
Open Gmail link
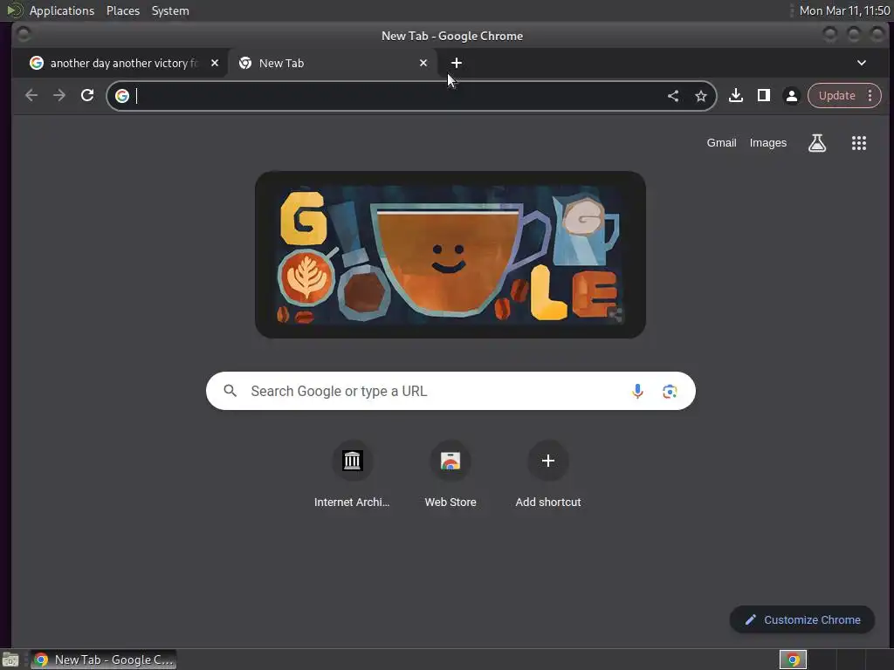point(721,143)
